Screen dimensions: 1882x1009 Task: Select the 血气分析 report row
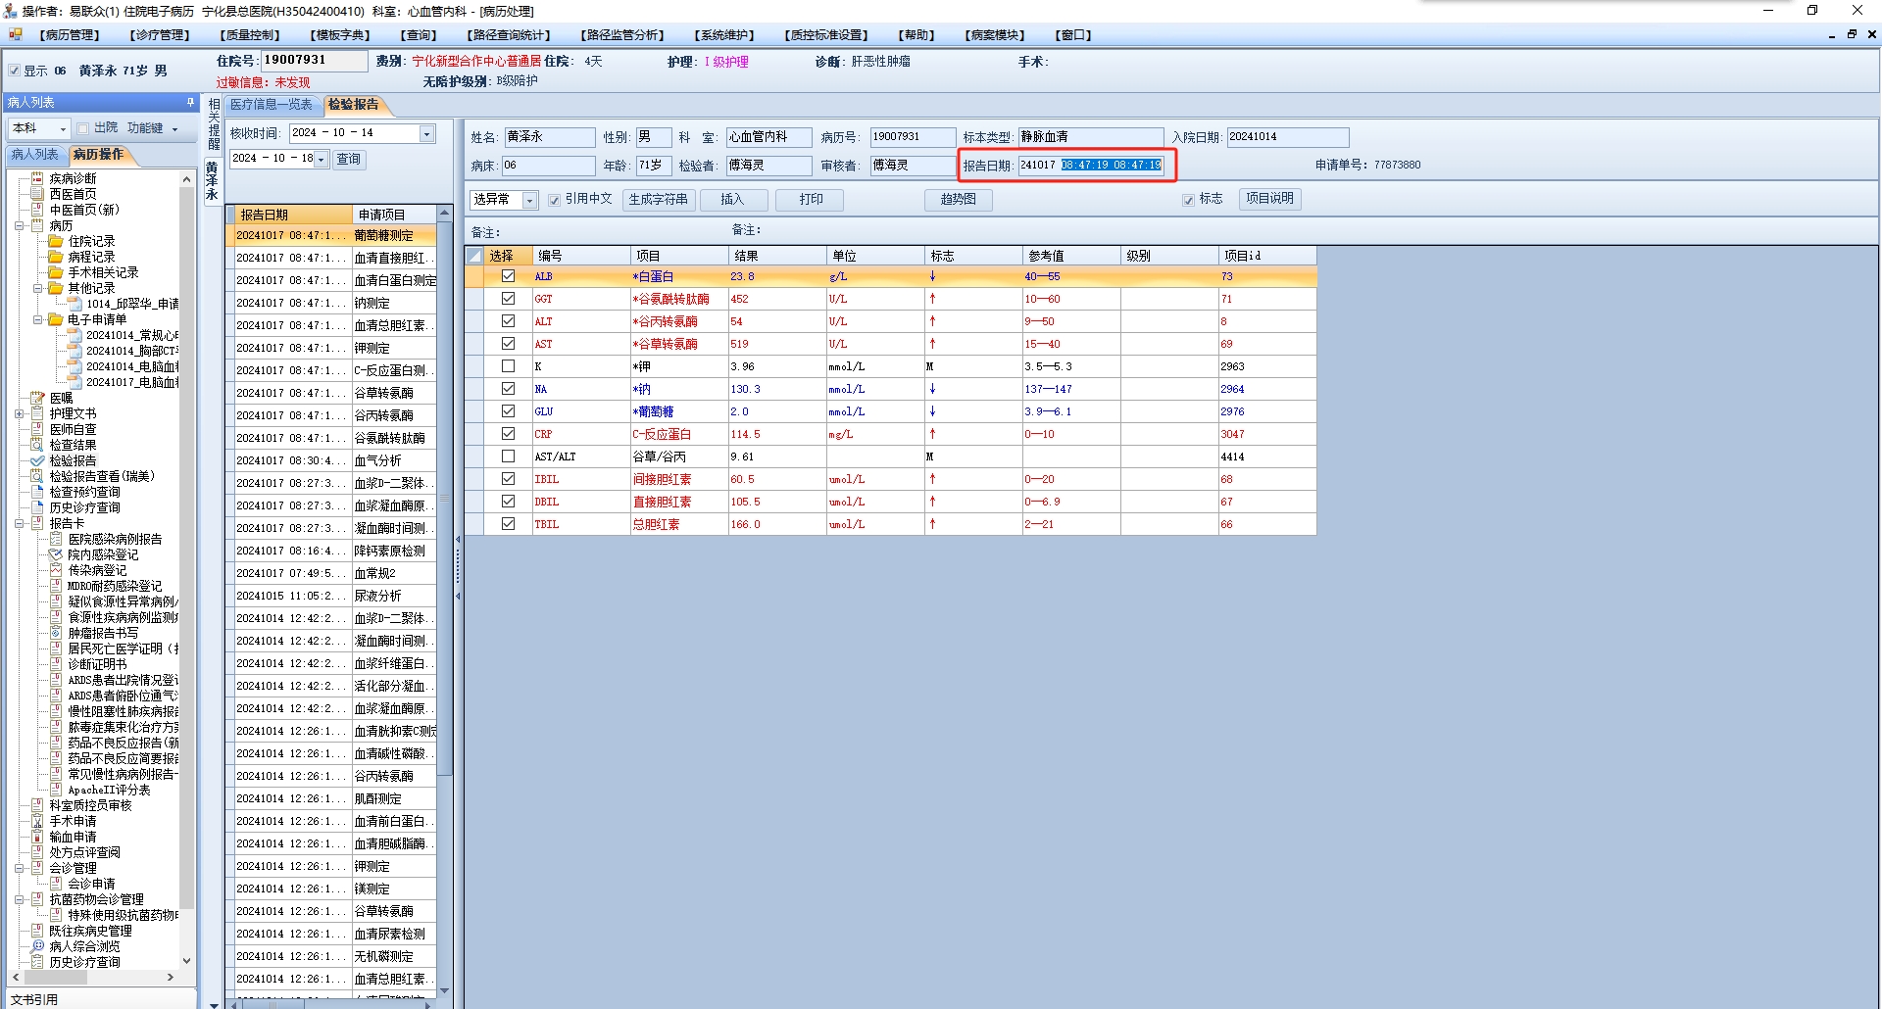331,460
